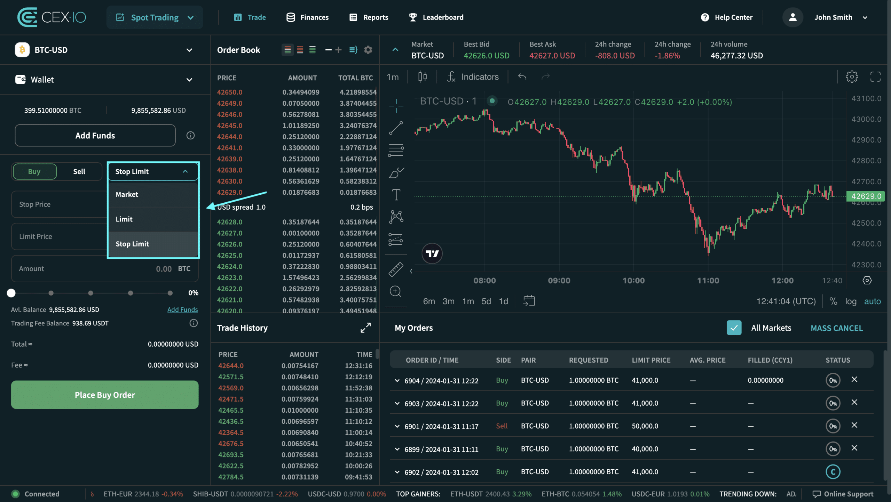Open the go-to-date calendar icon
Image resolution: width=891 pixels, height=502 pixels.
(x=529, y=301)
